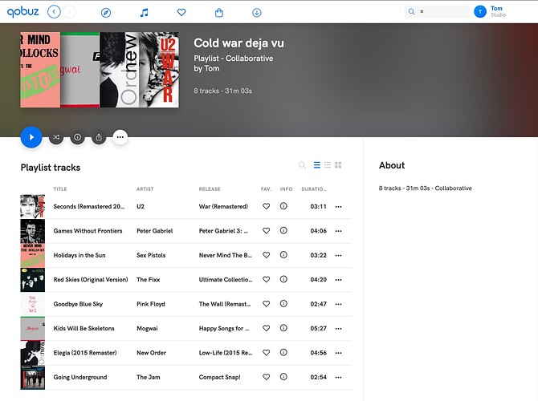Open release Compact Snap!

coord(219,377)
